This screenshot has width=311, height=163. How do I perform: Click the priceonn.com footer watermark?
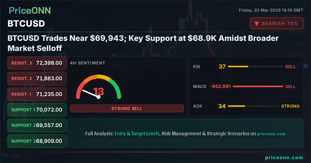click(x=284, y=158)
